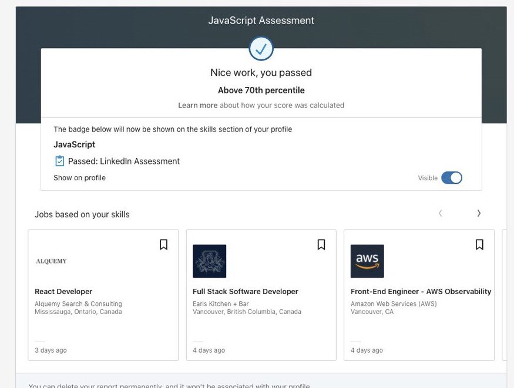Click the JavaScript Assessment title
Viewport: 514px width, 388px height.
tap(261, 21)
